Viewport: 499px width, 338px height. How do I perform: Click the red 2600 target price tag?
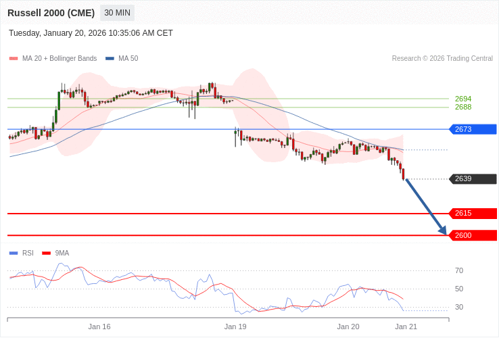click(x=473, y=235)
